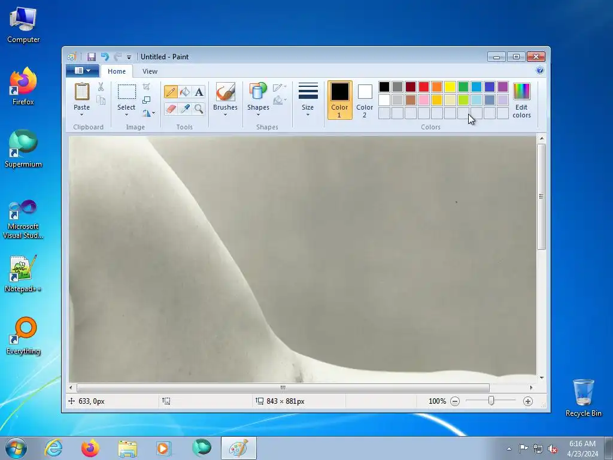Click the clock showing 6:16 AM
Viewport: 613px width, 460px height.
point(582,449)
